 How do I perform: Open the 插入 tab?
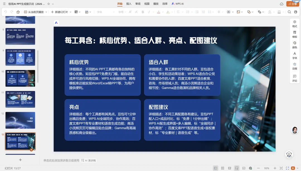pos(129,4)
